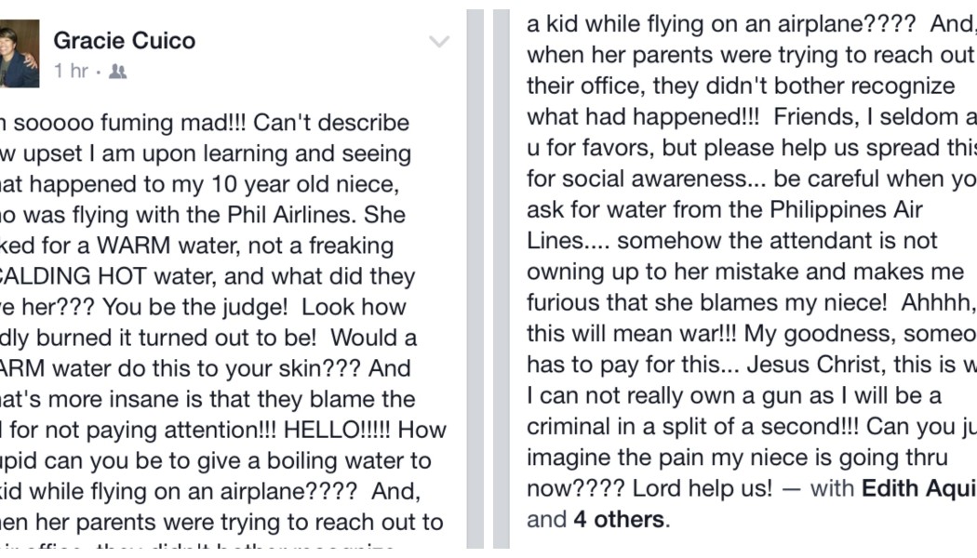The width and height of the screenshot is (977, 558).
Task: Show the 4 others tagged
Action: click(619, 519)
